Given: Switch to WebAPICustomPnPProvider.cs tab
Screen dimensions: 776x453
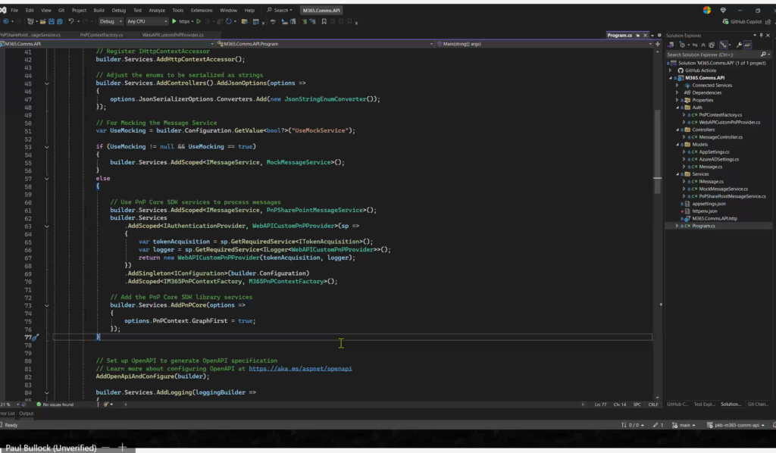Looking at the screenshot, I should click(173, 35).
